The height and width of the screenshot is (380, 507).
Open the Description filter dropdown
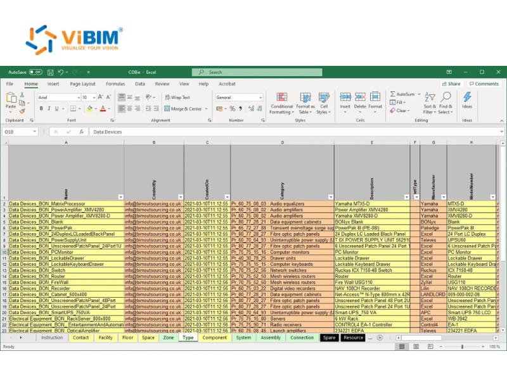[406, 197]
